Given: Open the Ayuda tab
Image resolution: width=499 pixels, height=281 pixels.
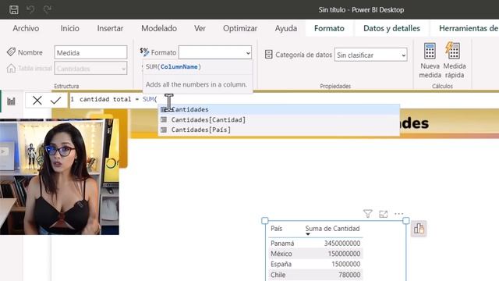Looking at the screenshot, I should point(286,28).
